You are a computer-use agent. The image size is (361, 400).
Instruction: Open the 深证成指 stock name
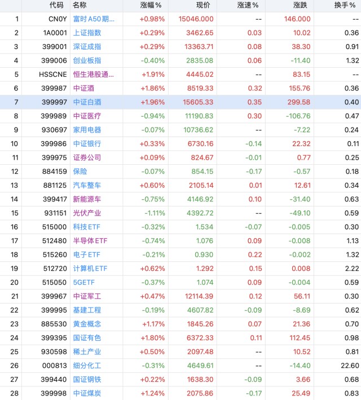87,47
